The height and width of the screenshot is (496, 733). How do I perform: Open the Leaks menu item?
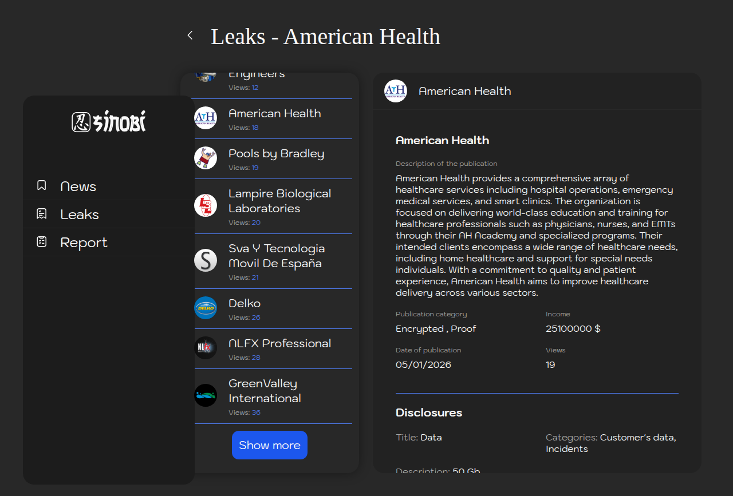pos(80,215)
